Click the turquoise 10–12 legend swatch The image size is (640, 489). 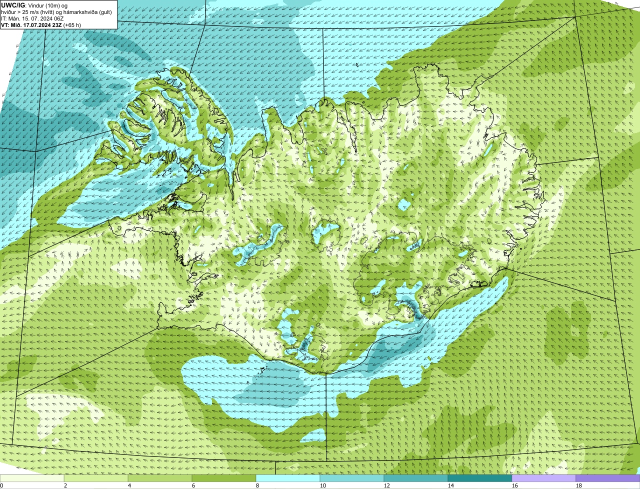(352, 478)
